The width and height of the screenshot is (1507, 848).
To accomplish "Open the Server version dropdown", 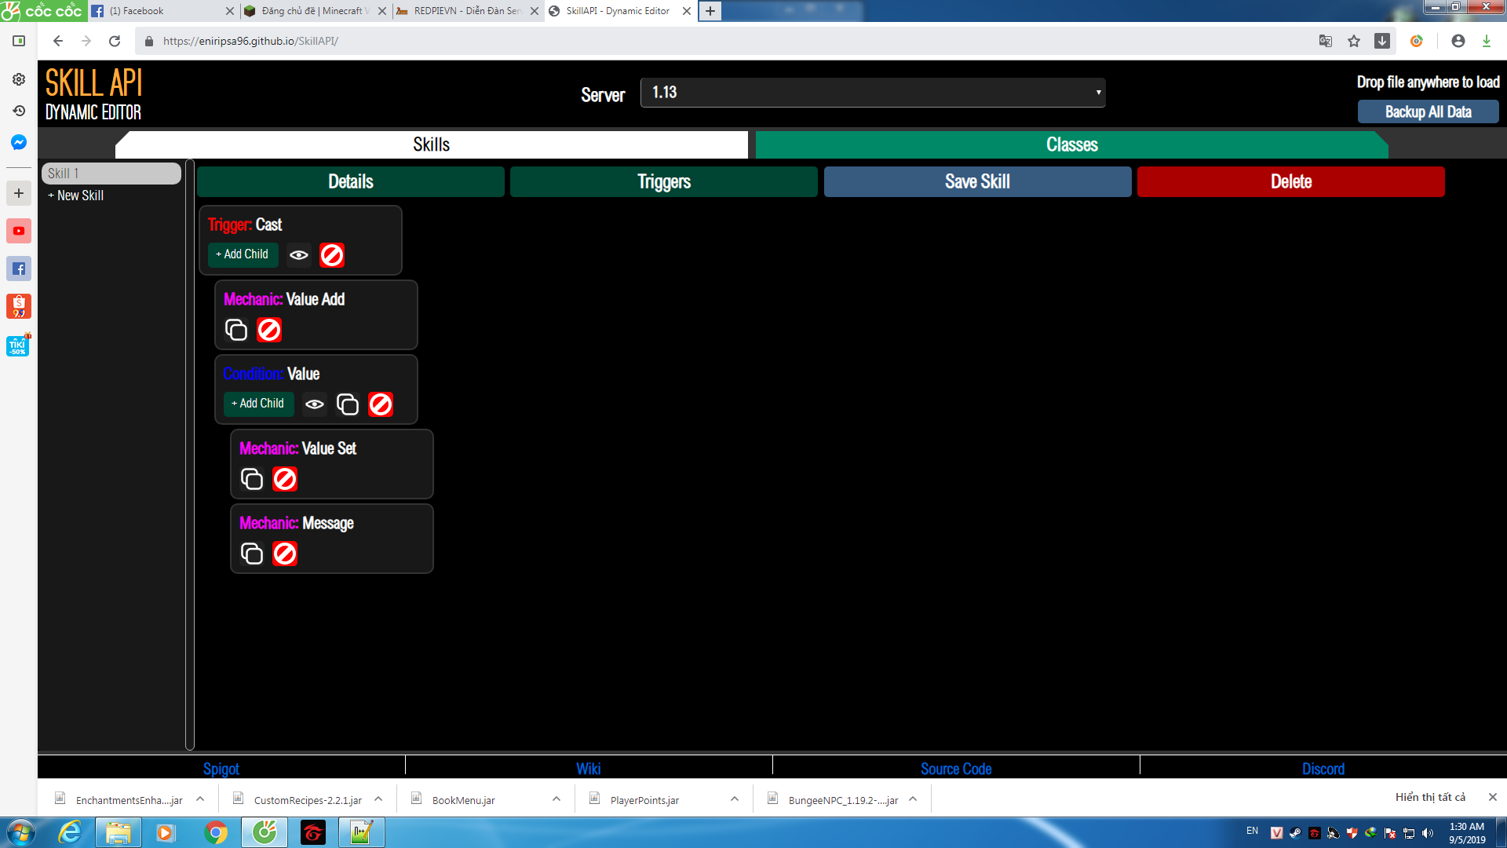I will [873, 93].
